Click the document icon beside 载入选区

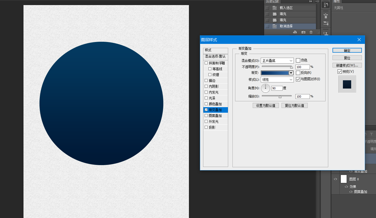coord(275,8)
